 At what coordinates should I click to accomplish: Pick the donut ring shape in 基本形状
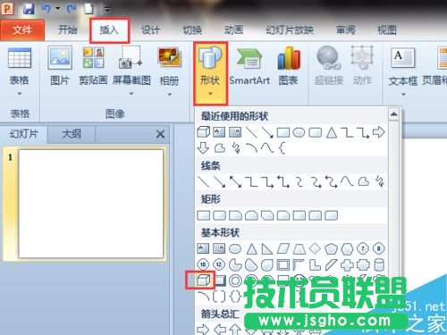tap(235, 281)
